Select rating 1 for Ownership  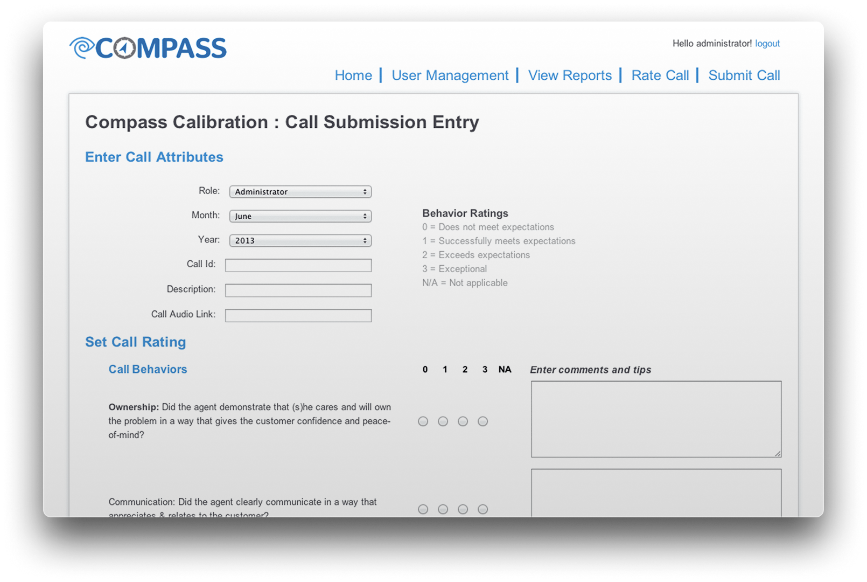[x=443, y=421]
